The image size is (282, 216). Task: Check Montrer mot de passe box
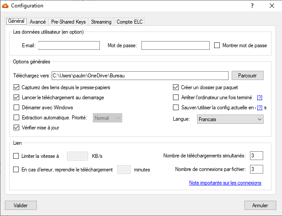tap(217, 45)
